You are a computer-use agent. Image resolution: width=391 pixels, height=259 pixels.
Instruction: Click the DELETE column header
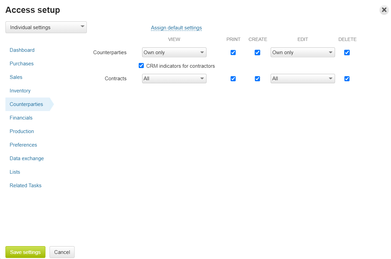click(x=347, y=39)
